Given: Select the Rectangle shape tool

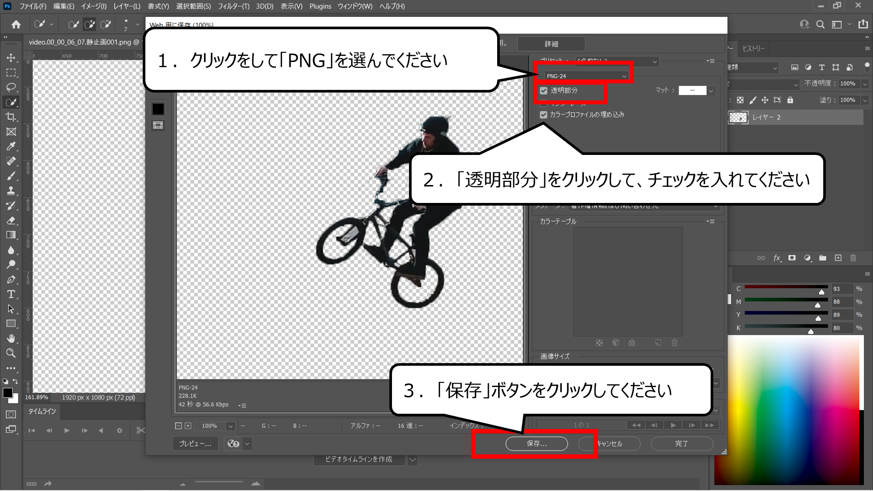Looking at the screenshot, I should click(11, 324).
